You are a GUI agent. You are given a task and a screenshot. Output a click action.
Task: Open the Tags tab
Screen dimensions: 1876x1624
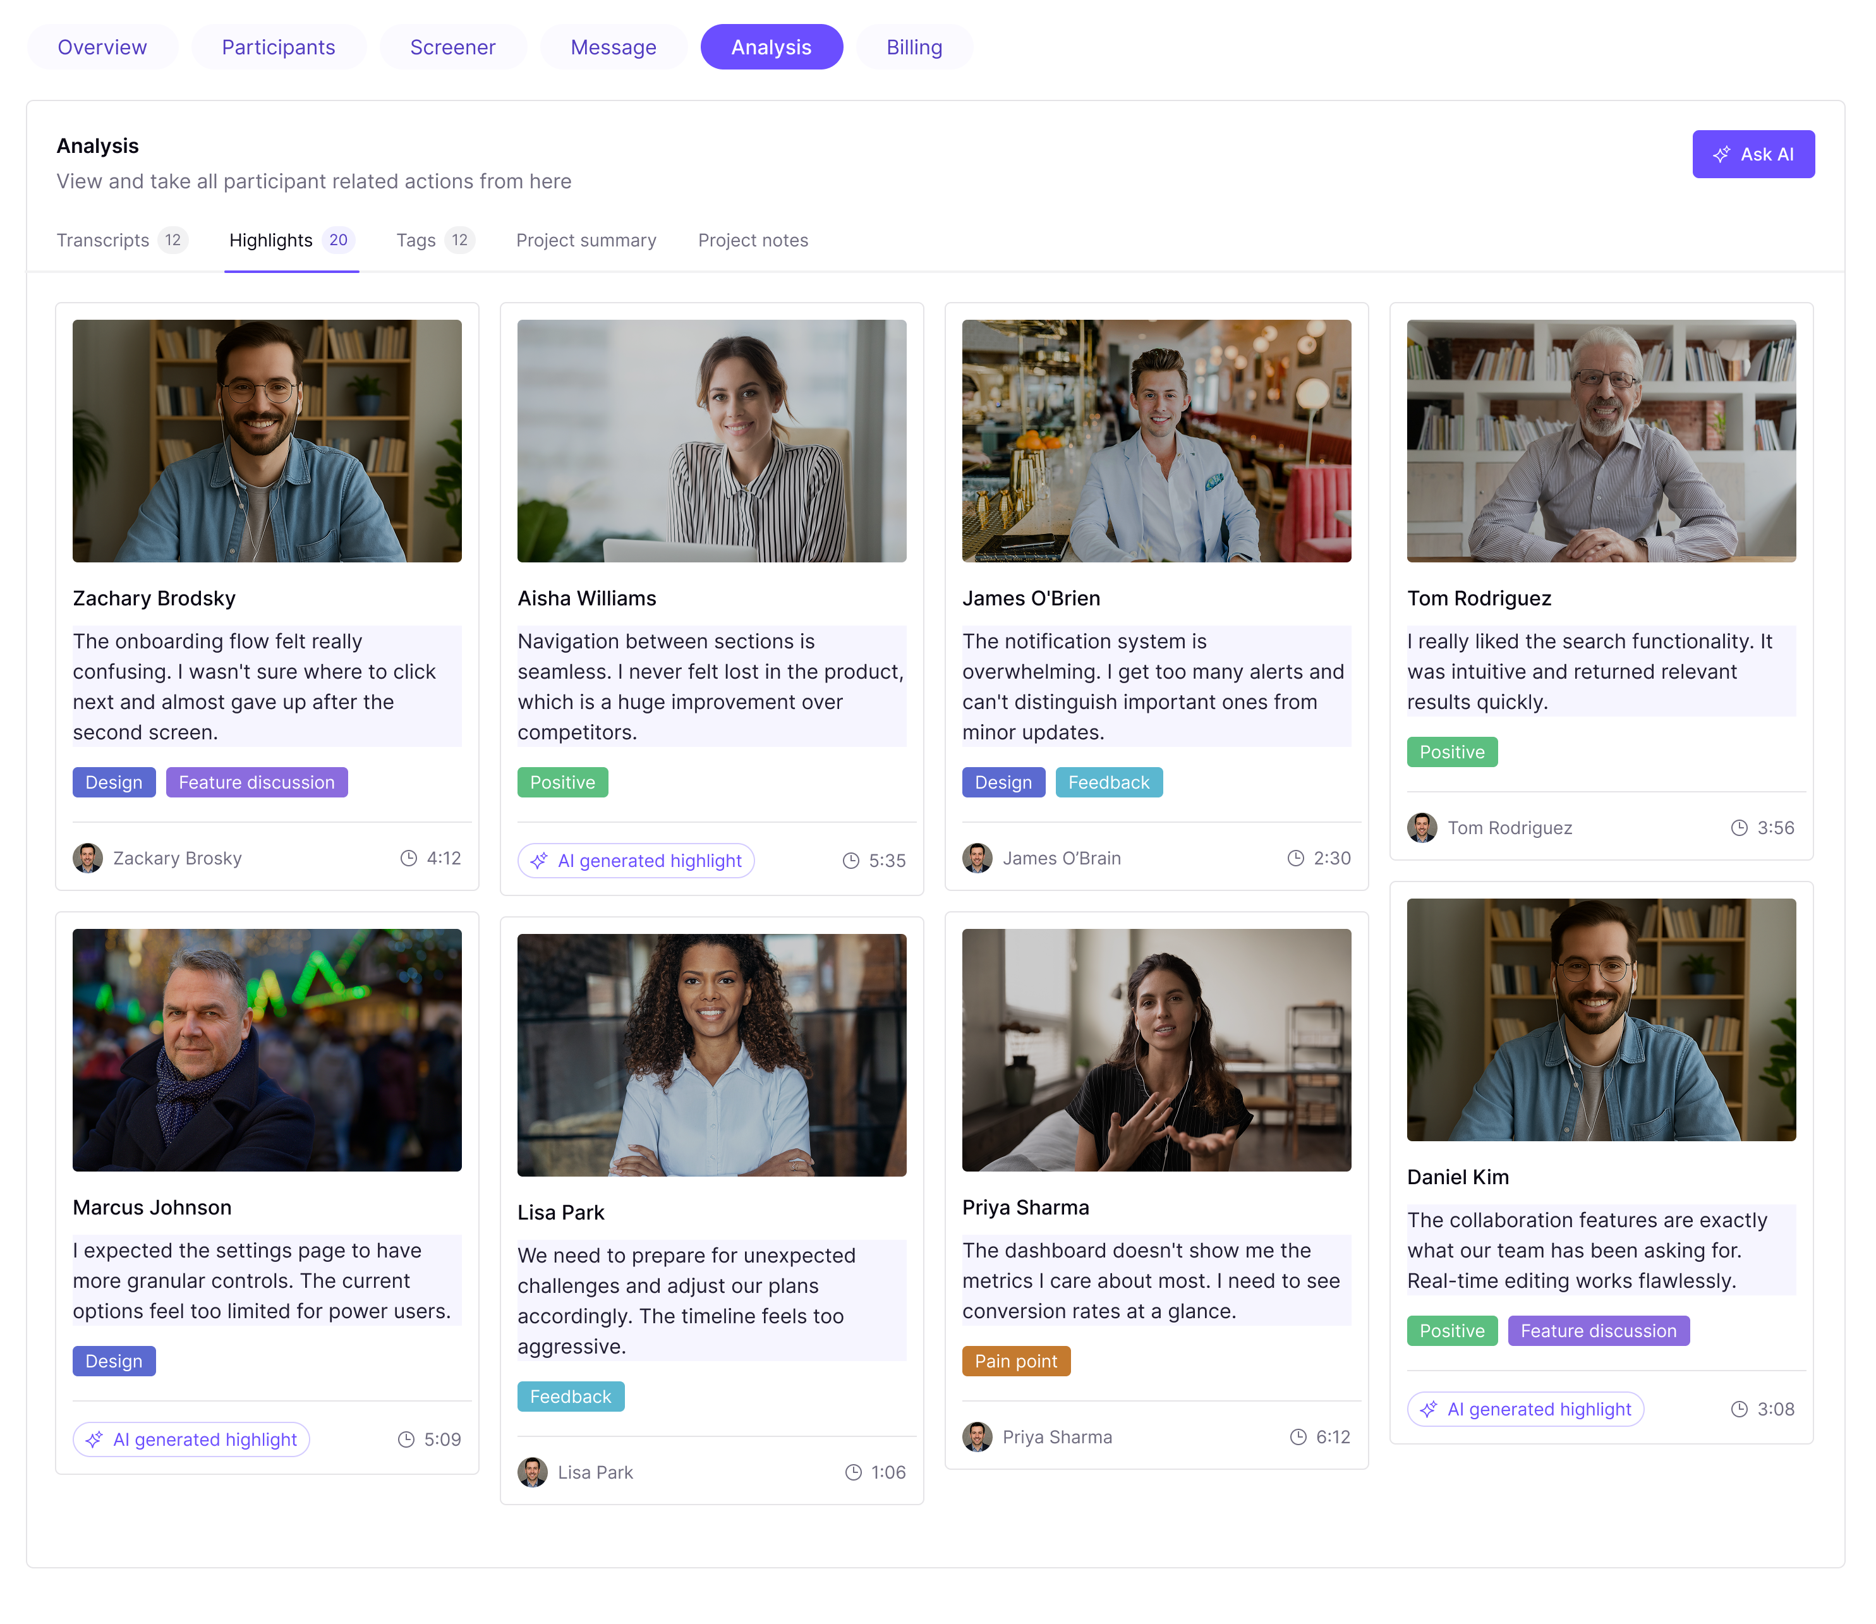click(416, 240)
